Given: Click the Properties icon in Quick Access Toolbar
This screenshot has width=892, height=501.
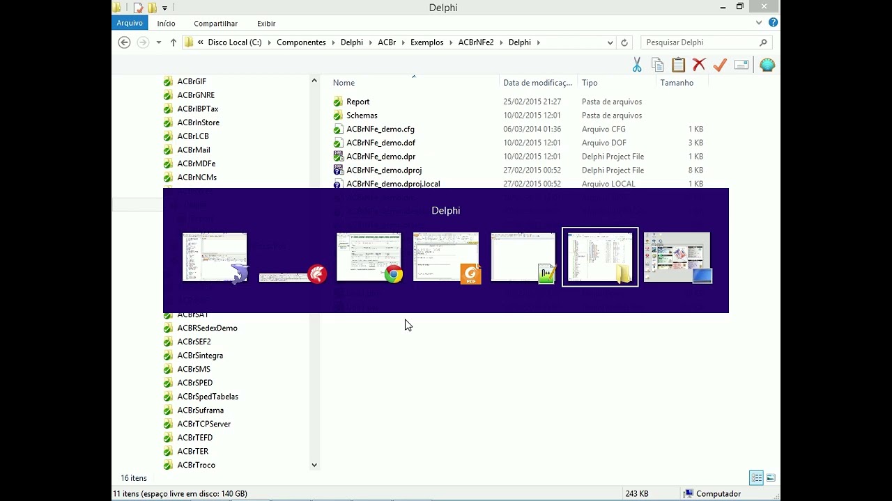Looking at the screenshot, I should pos(138,8).
